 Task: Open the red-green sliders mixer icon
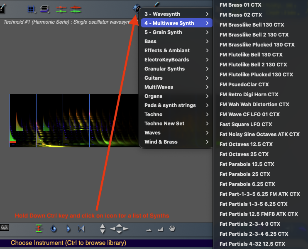tap(61, 9)
